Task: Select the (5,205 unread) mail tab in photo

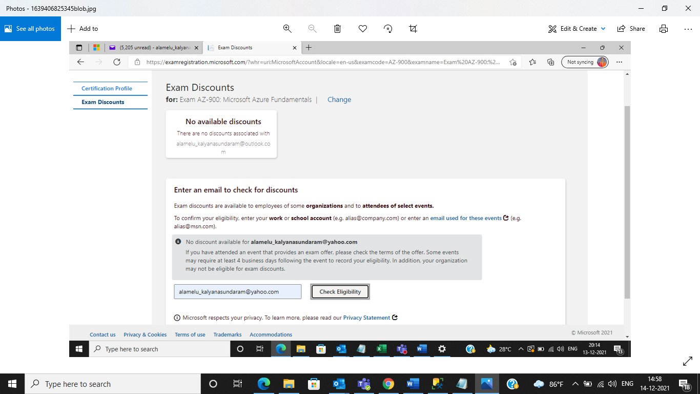Action: 154,48
